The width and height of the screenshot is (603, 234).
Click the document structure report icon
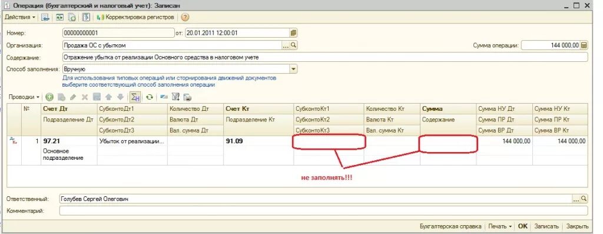[x=86, y=17]
